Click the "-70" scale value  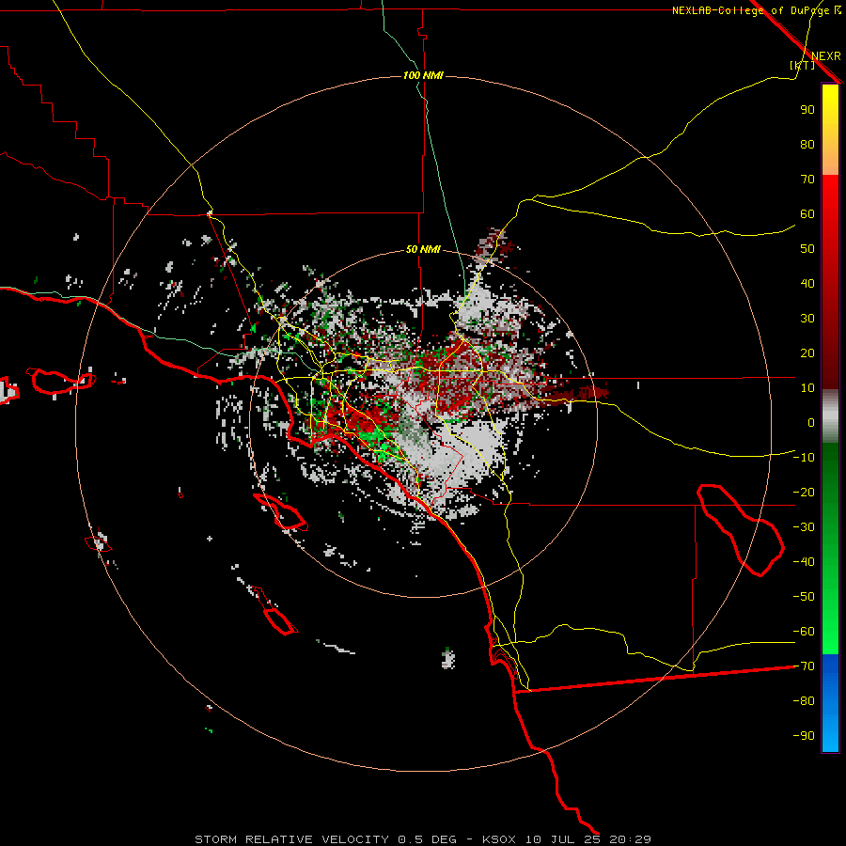tap(804, 666)
